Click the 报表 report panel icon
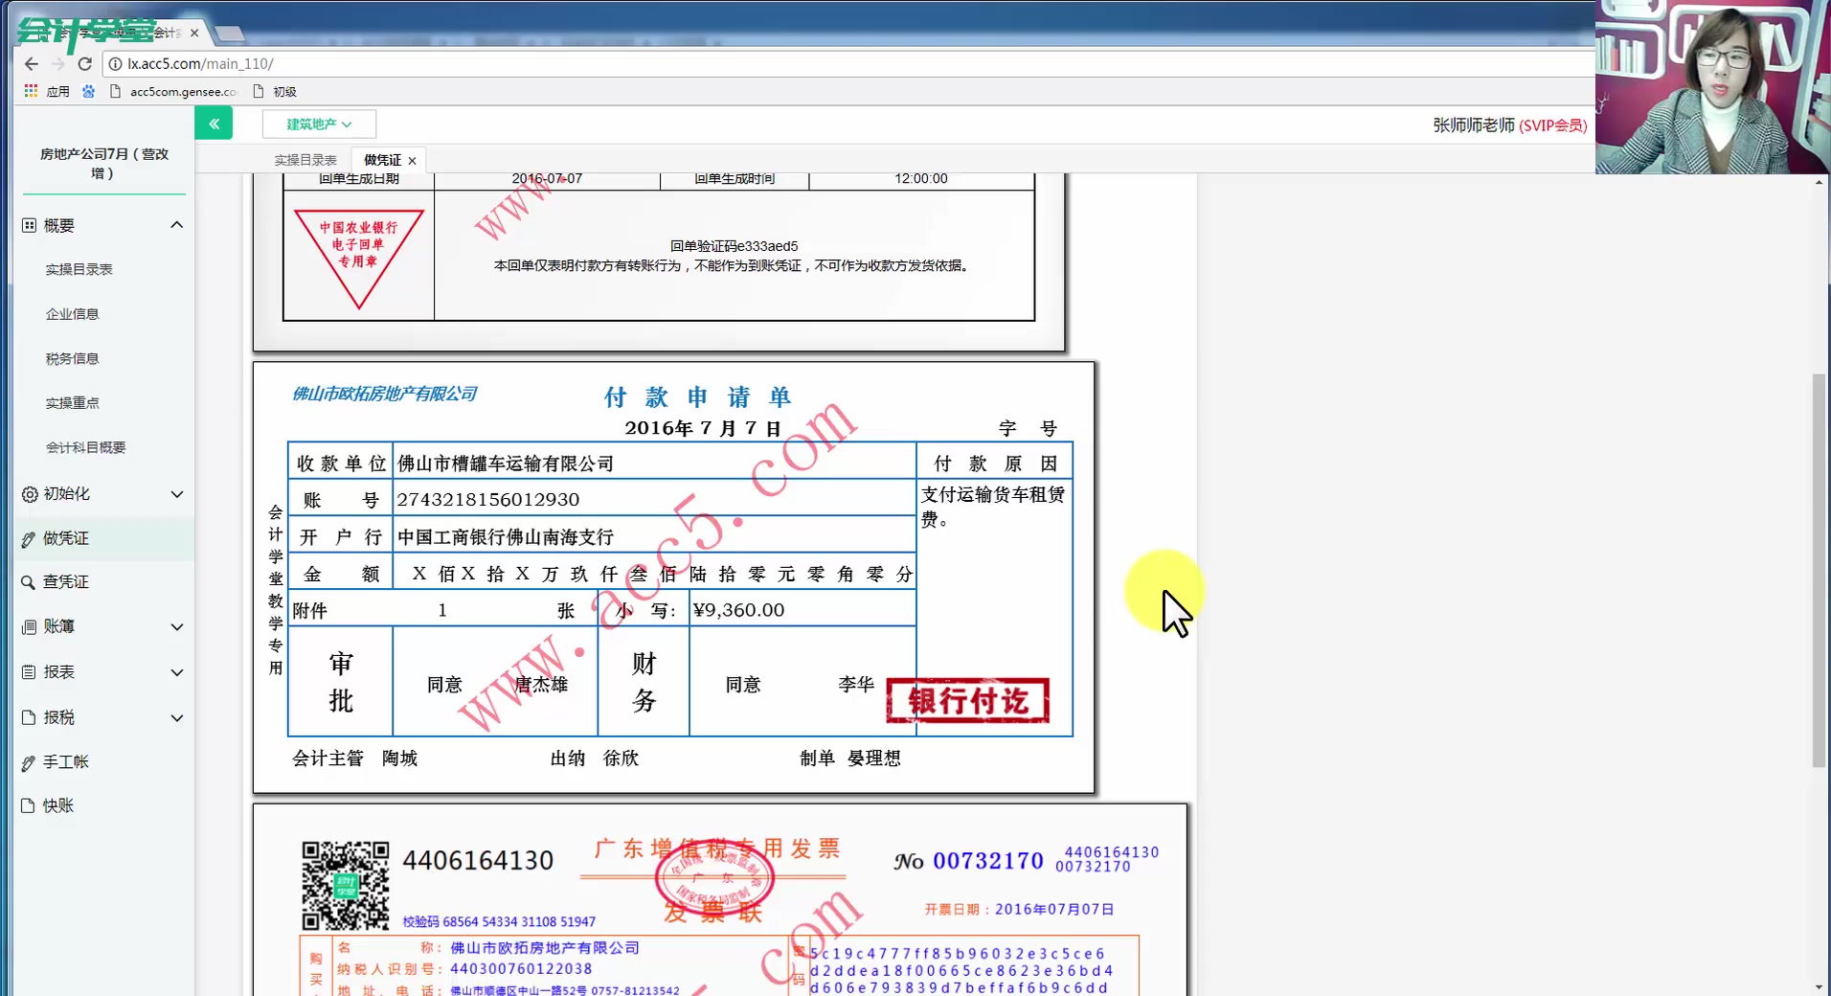 point(29,672)
